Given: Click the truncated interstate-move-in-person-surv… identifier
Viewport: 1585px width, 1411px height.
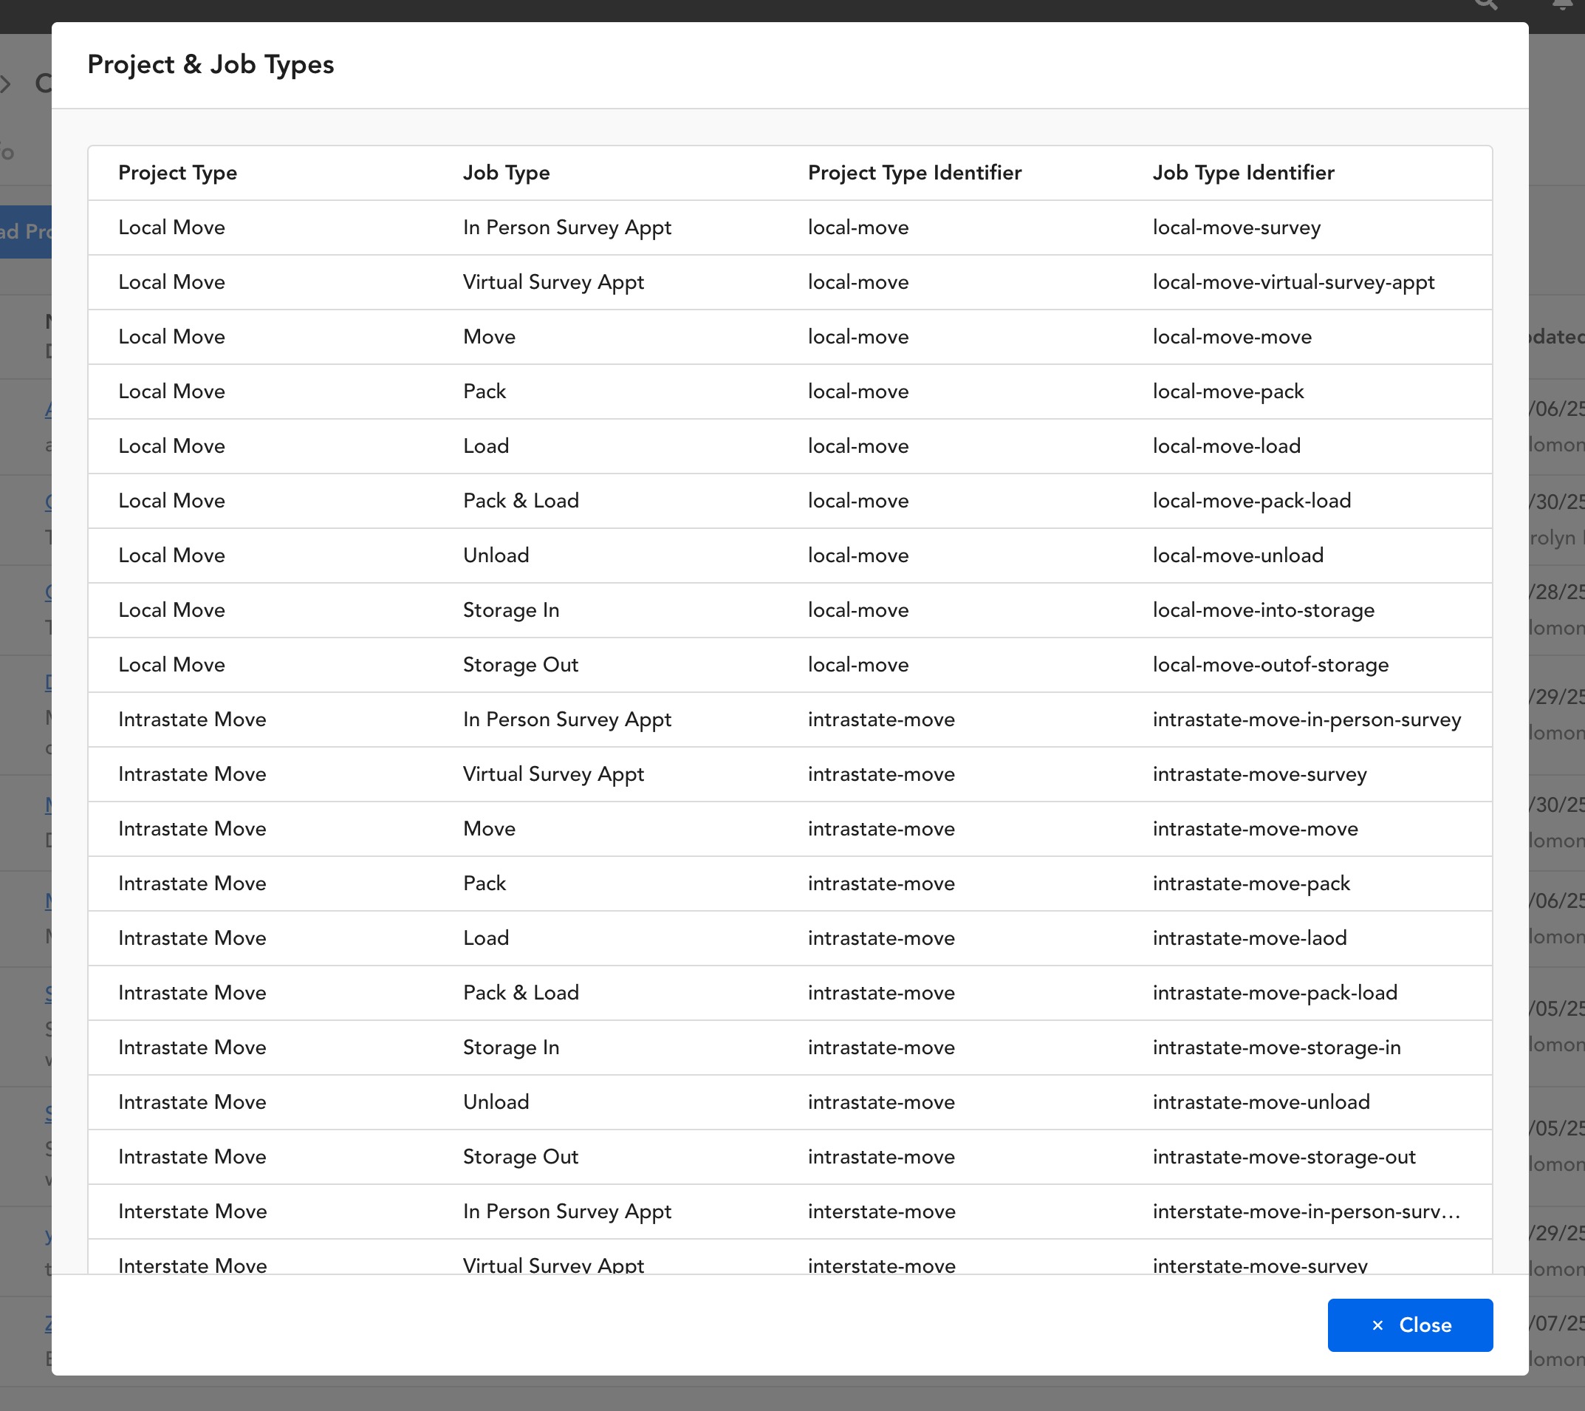Looking at the screenshot, I should (x=1307, y=1212).
